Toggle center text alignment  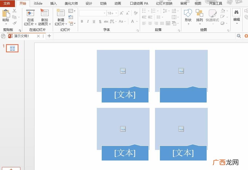point(150,23)
